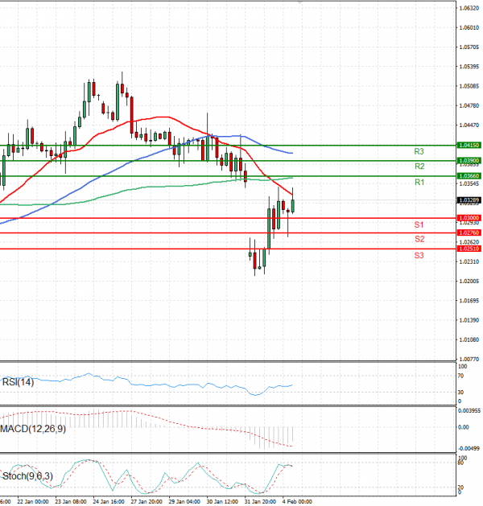The width and height of the screenshot is (483, 506).
Task: Click the 31 Jan 20:00 time label
Action: coord(260,501)
